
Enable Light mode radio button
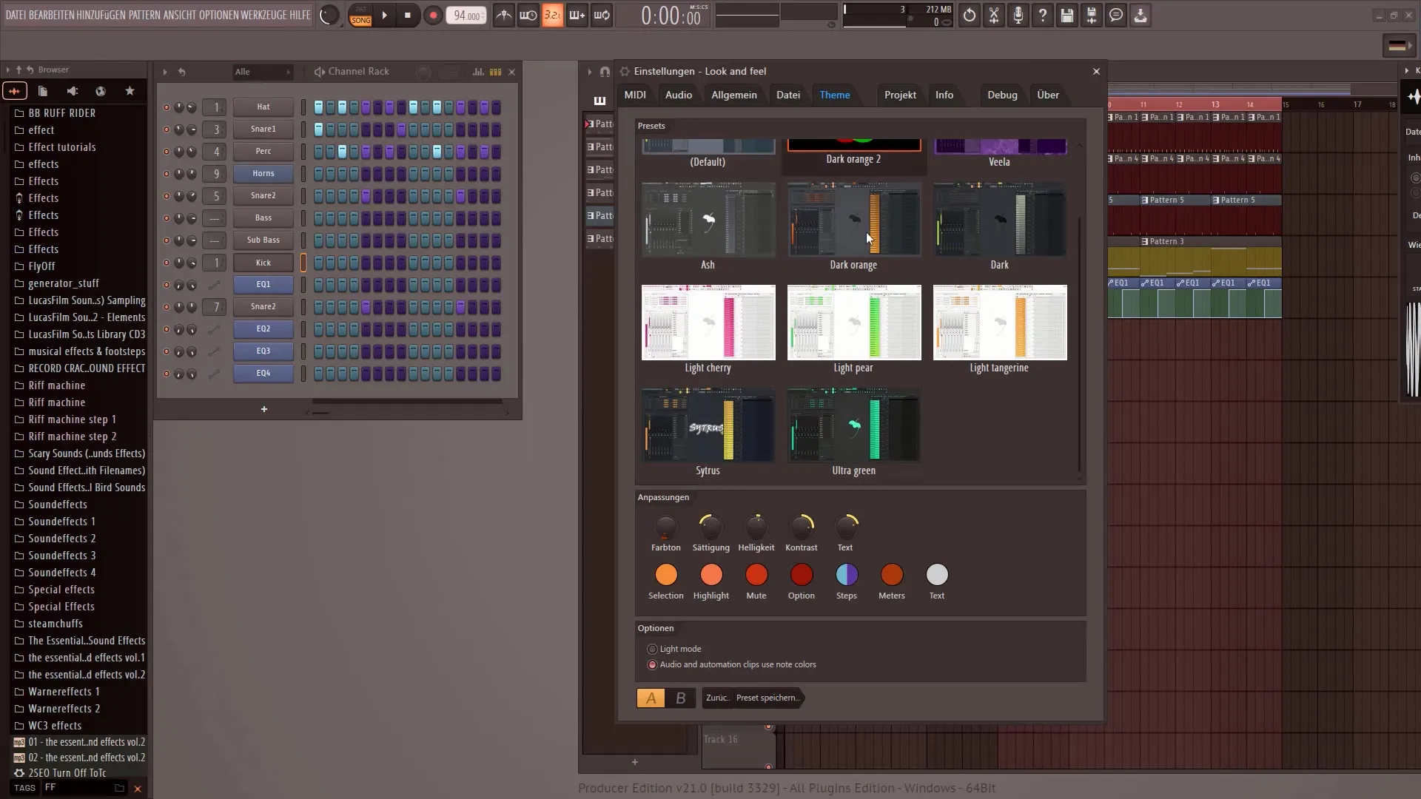coord(652,649)
